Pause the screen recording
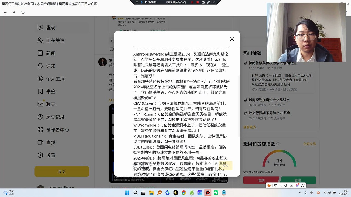The image size is (351, 197). (192, 2)
